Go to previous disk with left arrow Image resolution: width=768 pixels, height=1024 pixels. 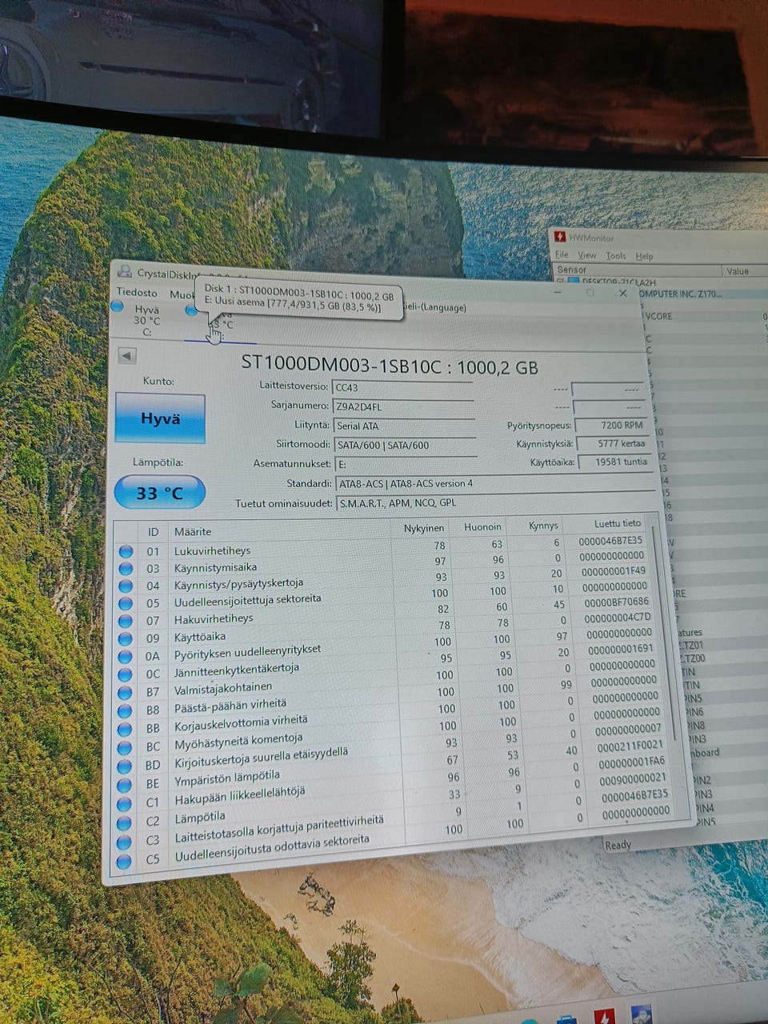[127, 355]
